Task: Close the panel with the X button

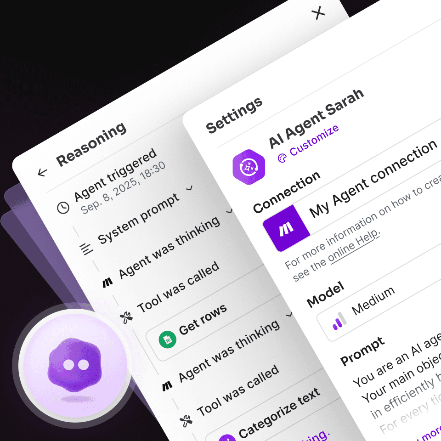Action: (318, 13)
